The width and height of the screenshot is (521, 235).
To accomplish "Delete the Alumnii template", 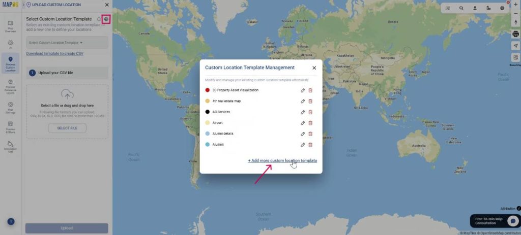I will point(310,145).
